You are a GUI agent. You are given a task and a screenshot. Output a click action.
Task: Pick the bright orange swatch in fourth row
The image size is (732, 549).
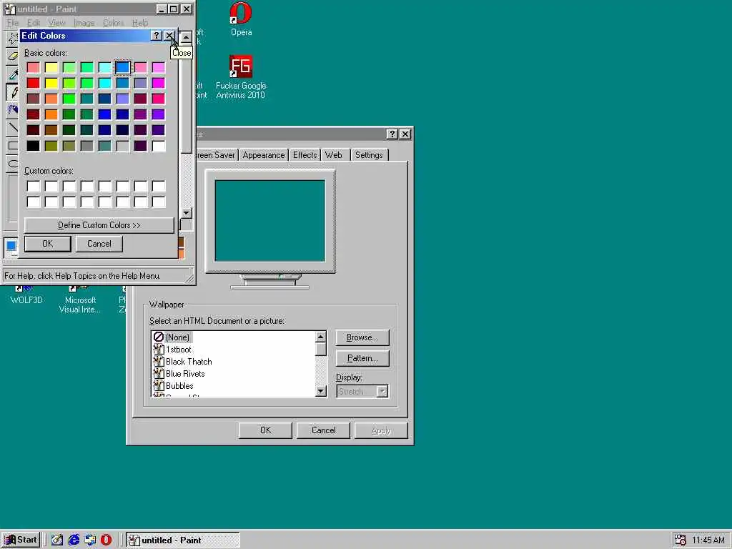(x=51, y=114)
